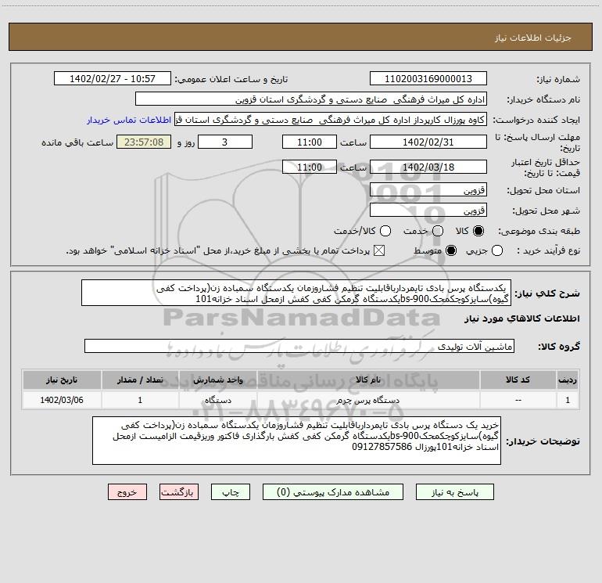The width and height of the screenshot is (602, 583).
Task: Click the response deadline date 1402/02/31
Action: (x=428, y=142)
